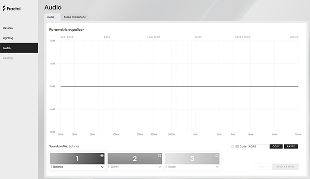Click the flat EQ curve line at 1kHz

tap(195, 86)
